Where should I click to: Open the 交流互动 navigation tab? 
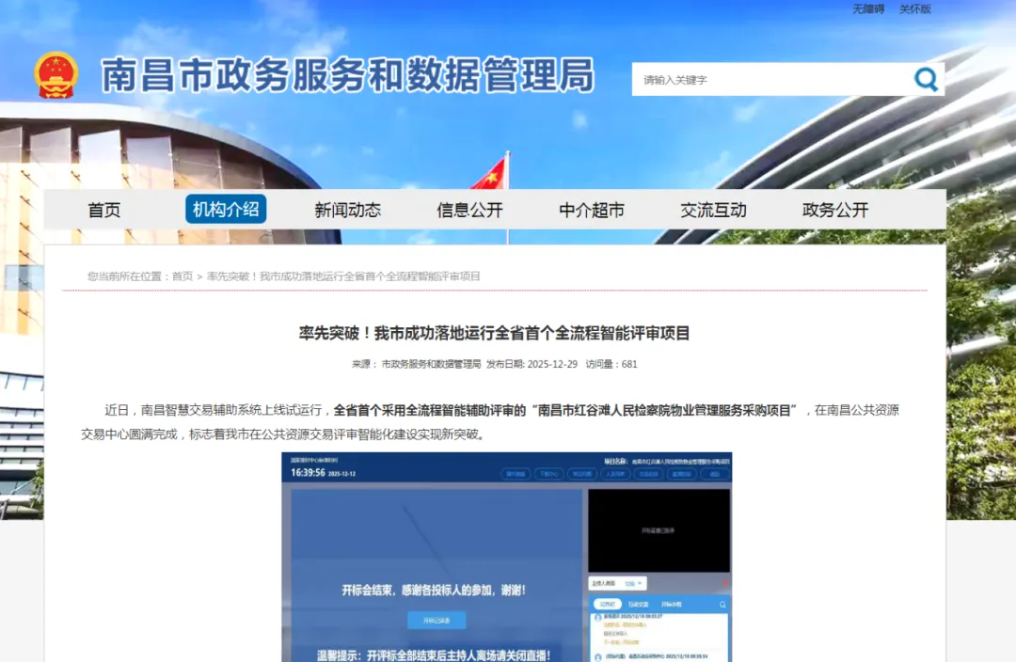[713, 210]
